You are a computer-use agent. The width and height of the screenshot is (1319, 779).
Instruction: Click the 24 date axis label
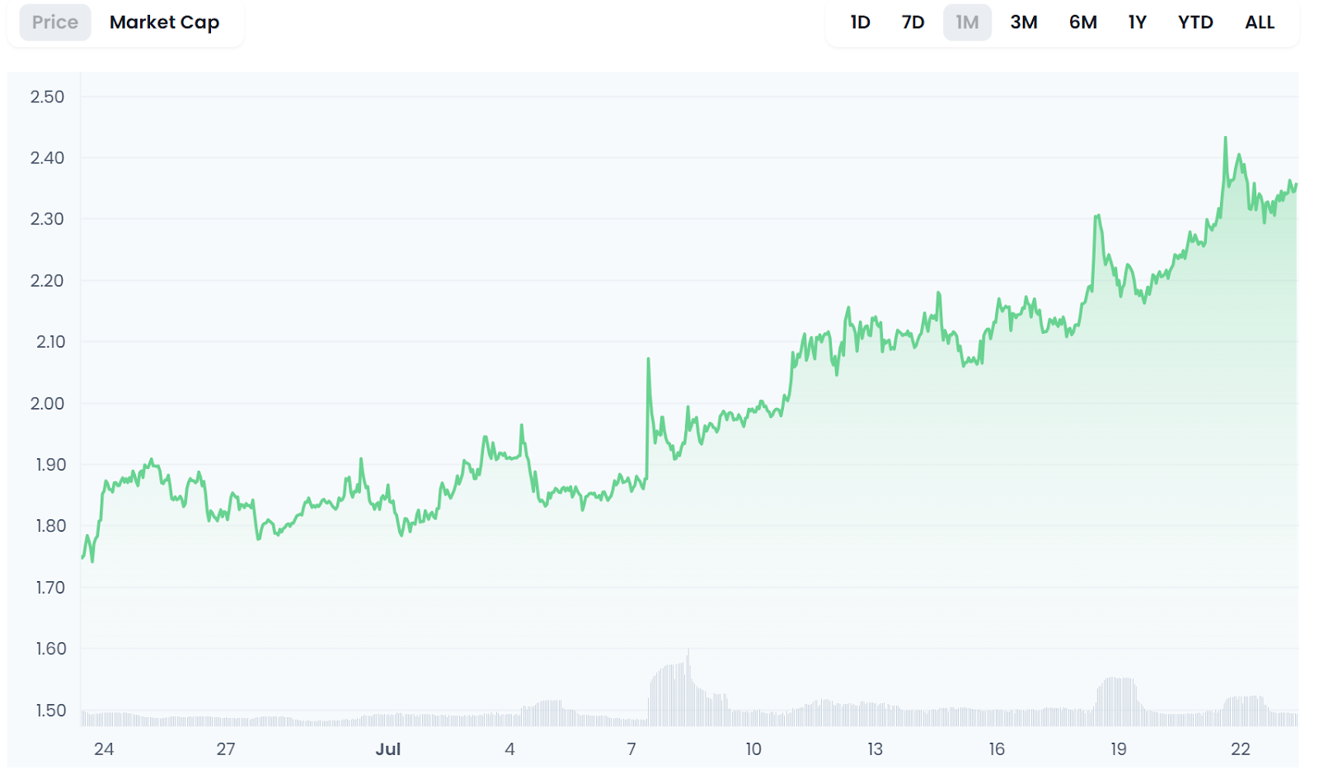click(104, 748)
